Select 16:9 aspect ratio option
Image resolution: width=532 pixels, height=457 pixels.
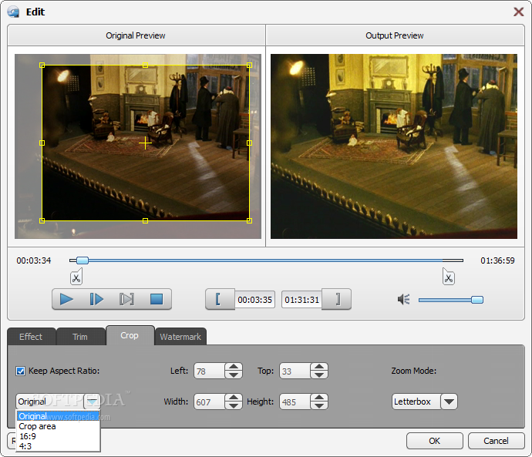coord(59,436)
